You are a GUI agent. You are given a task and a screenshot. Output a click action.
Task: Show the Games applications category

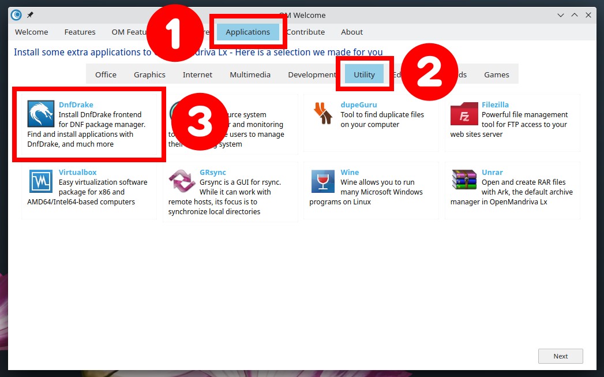pos(497,74)
